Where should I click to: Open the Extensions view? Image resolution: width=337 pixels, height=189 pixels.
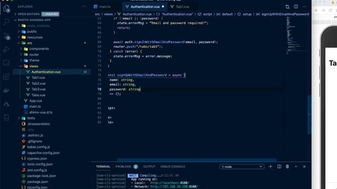[6, 77]
